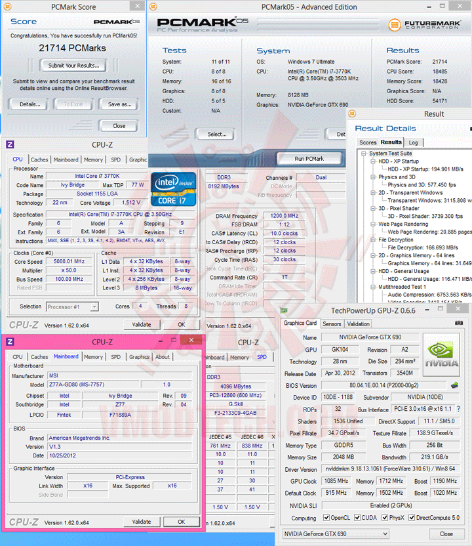Image resolution: width=472 pixels, height=546 pixels.
Task: Collapse the Physics and 3D node
Action: pos(373,177)
